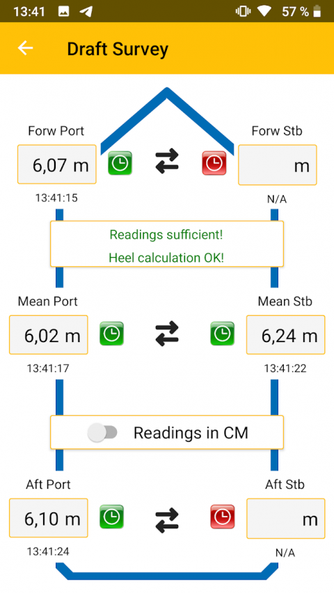The image size is (334, 593).
Task: Edit the Mean Port 6,02 m field
Action: [49, 334]
